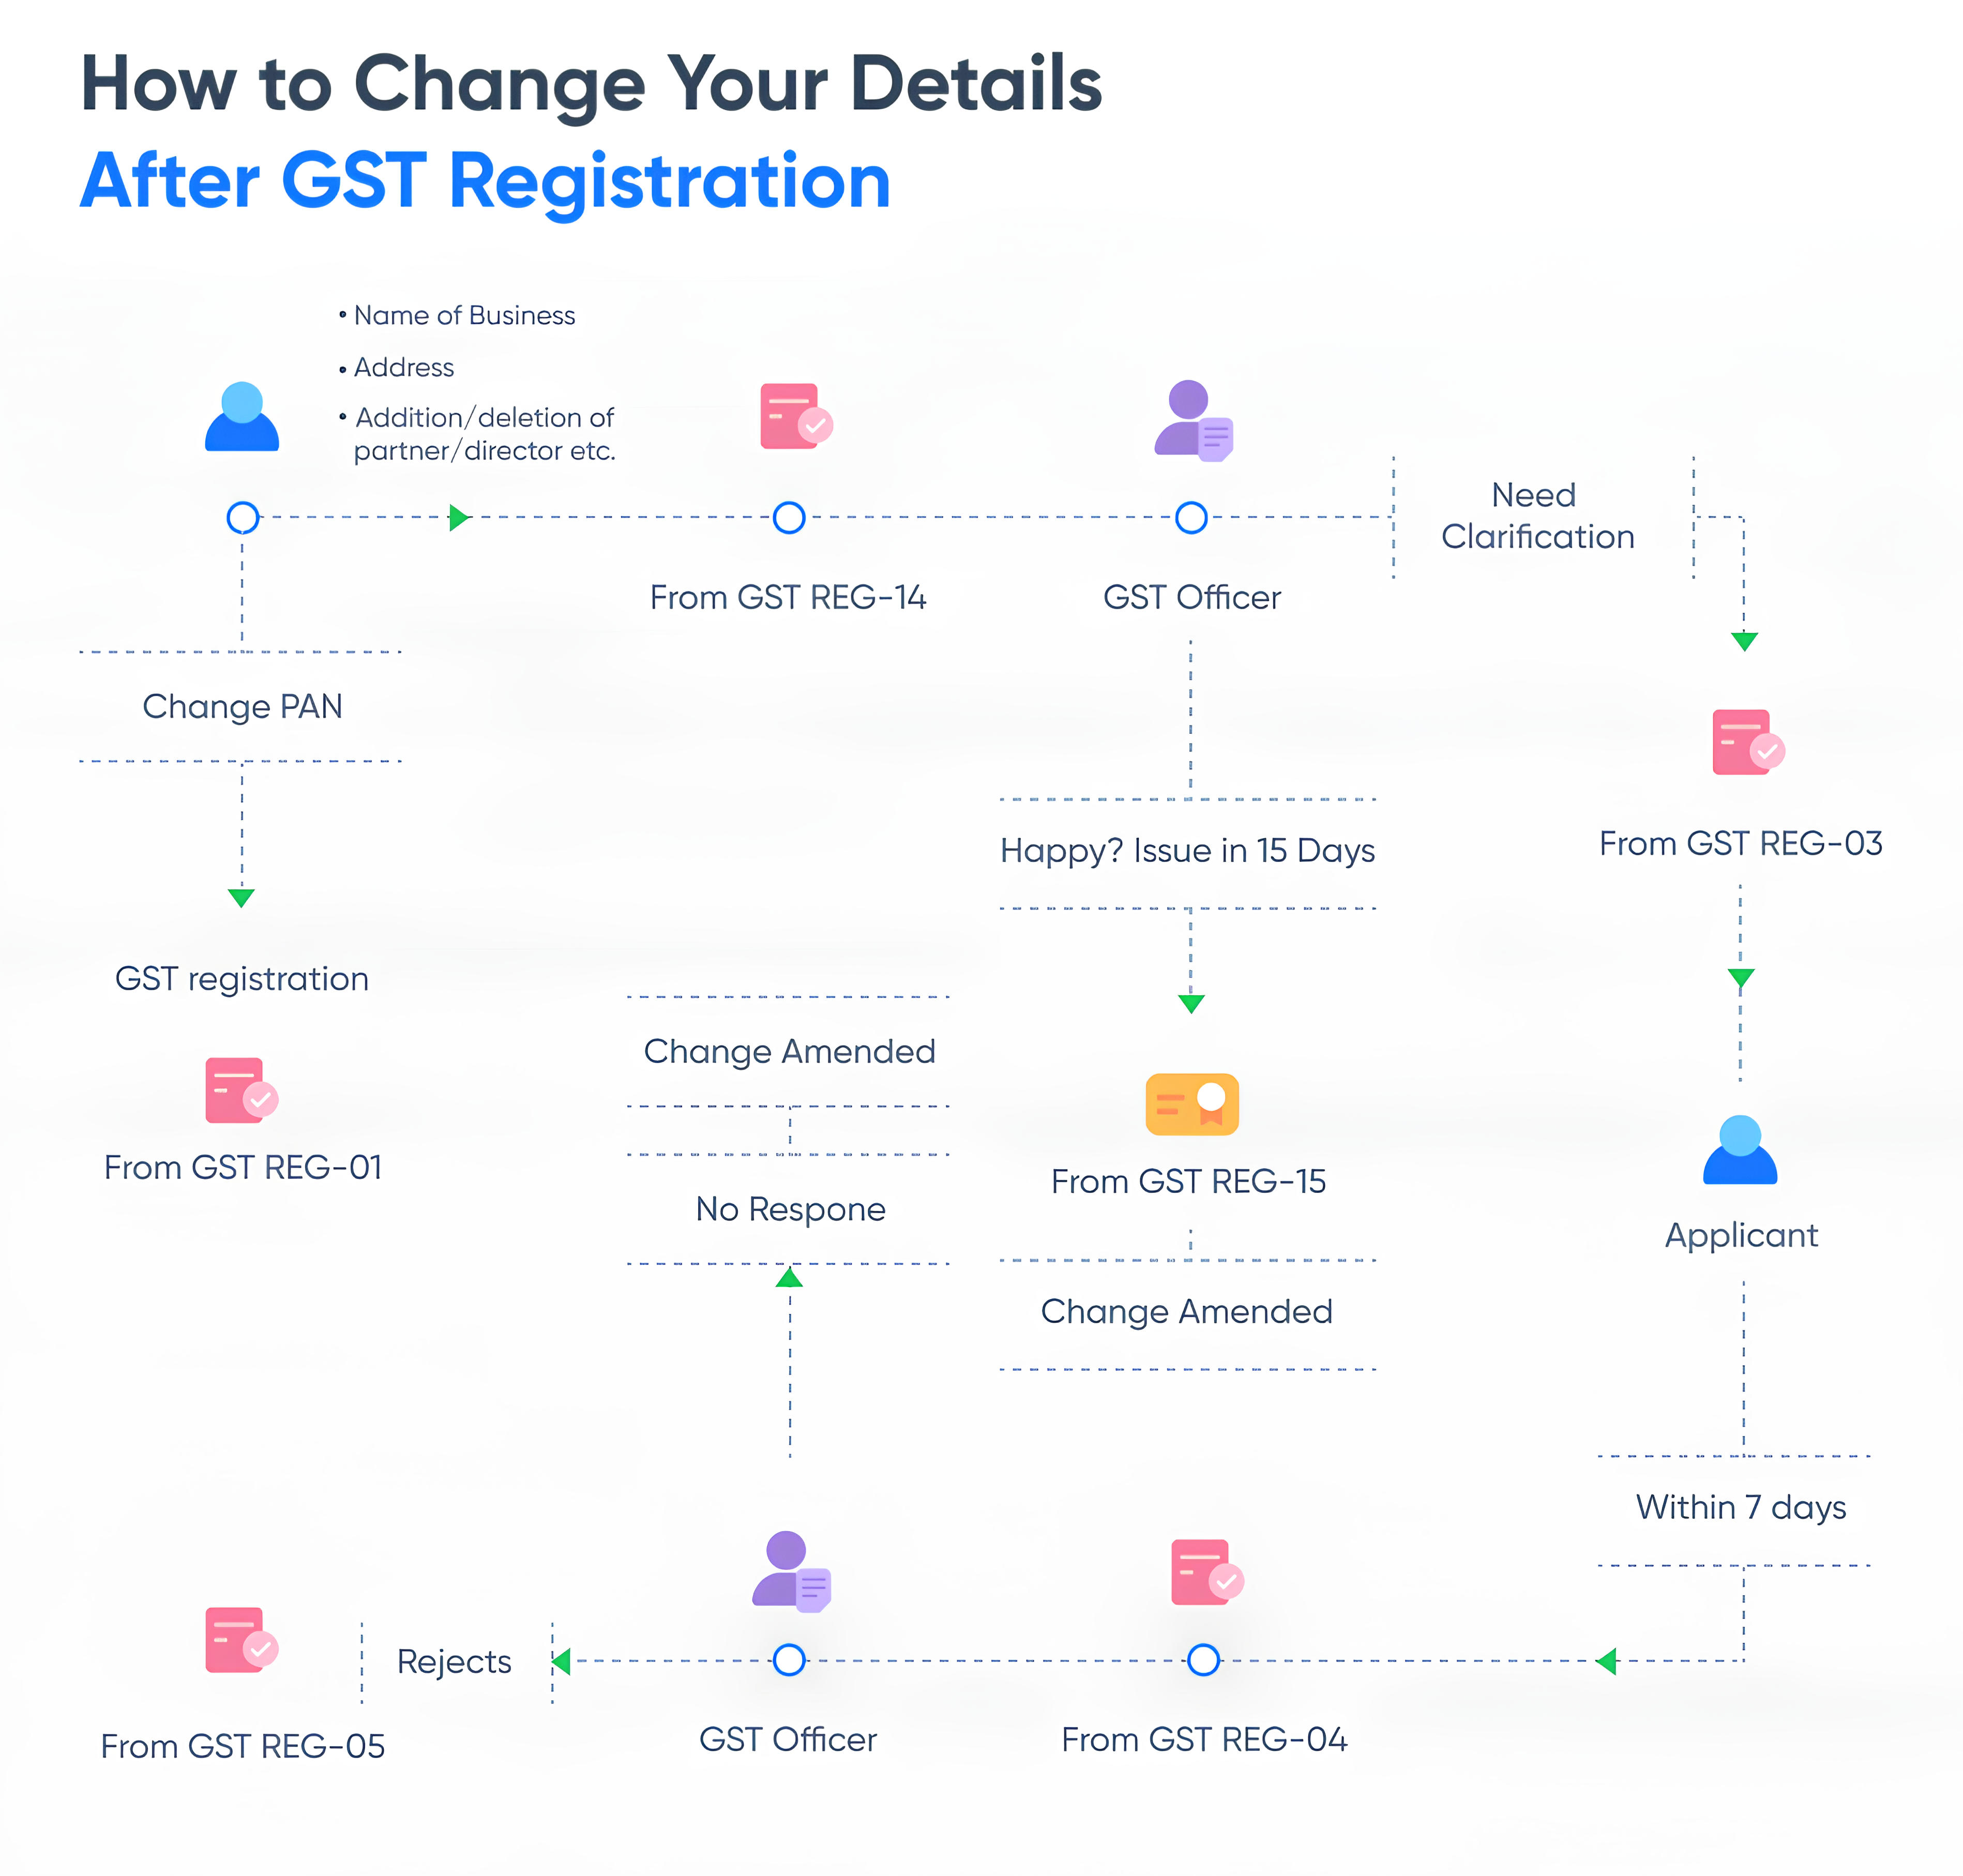This screenshot has height=1876, width=1963.
Task: Click the pink form icon above GST REG-05
Action: point(240,1641)
